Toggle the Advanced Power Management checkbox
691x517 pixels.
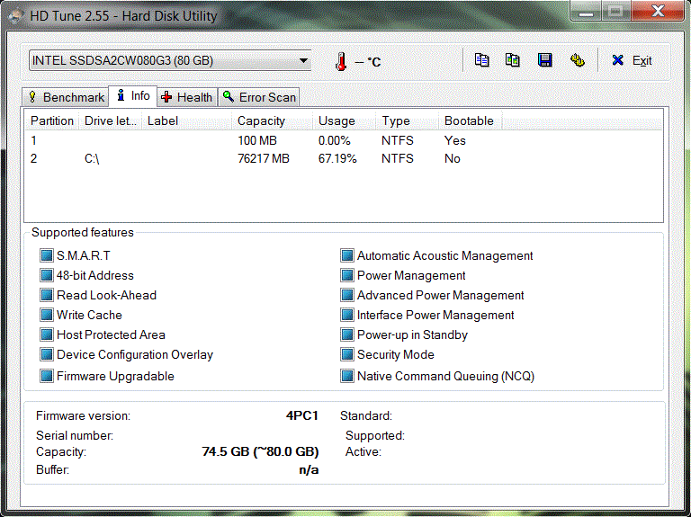point(346,295)
